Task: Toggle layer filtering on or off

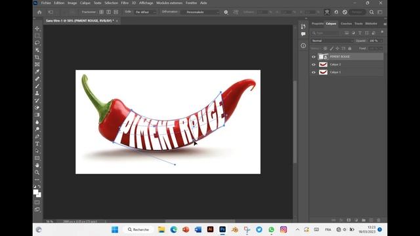Action: coord(382,32)
